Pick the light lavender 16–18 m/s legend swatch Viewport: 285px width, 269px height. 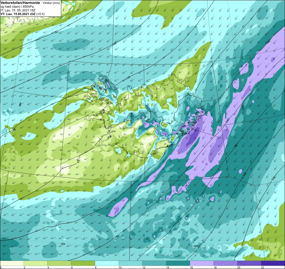(x=202, y=263)
